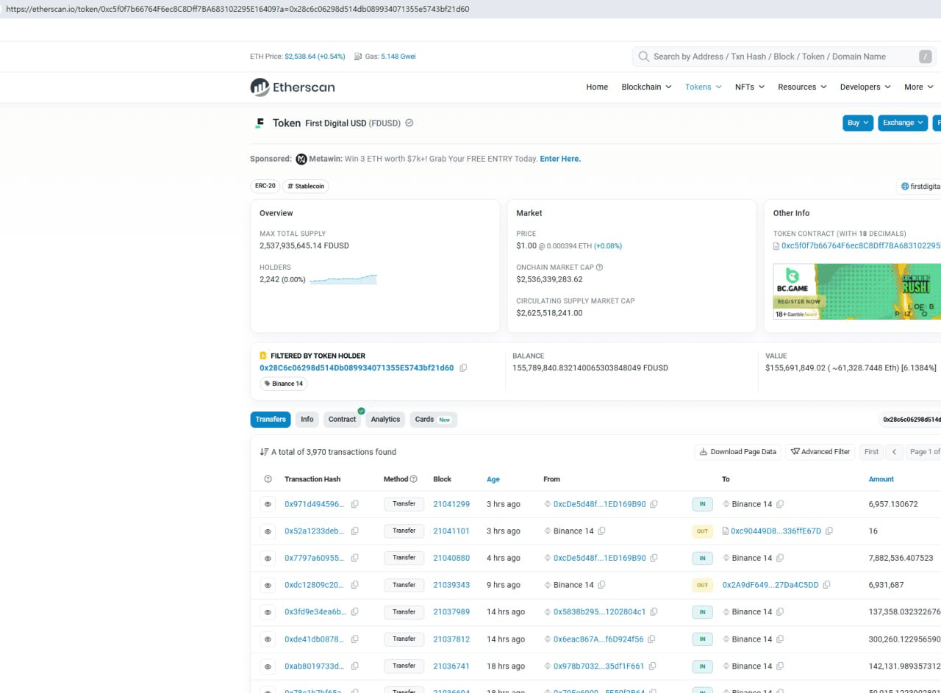
Task: Toggle eye preview for transaction 0xdc12809c20
Action: 268,585
